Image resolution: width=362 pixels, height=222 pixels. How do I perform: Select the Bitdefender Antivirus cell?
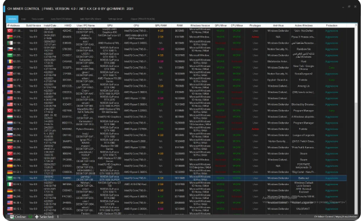[x=278, y=62]
